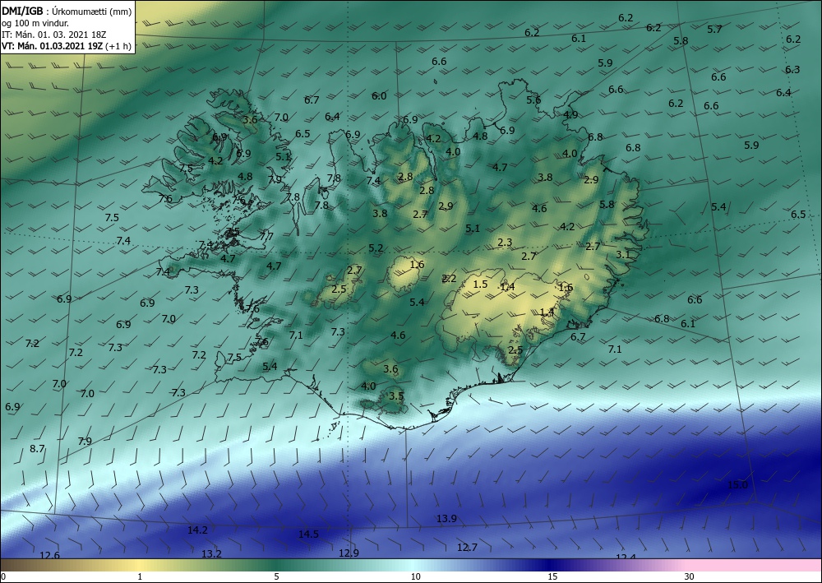Click the 14.5 value label
Image resolution: width=822 pixels, height=583 pixels.
tap(308, 534)
